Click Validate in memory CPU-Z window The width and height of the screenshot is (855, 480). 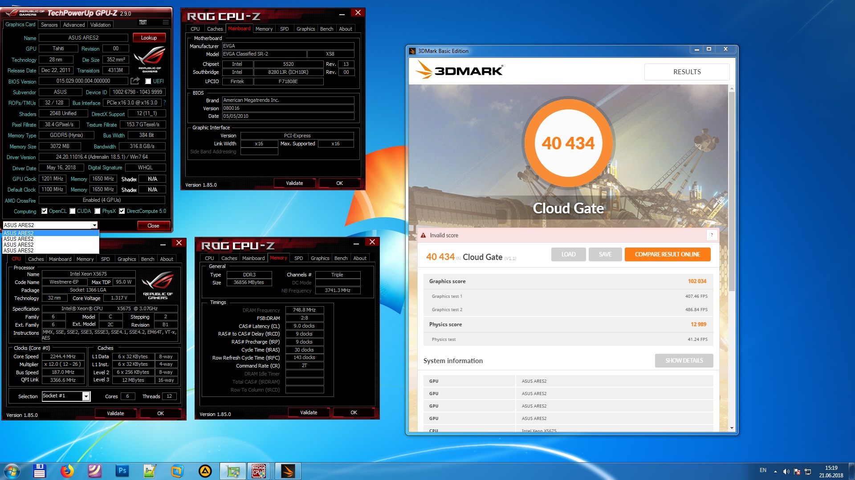tap(309, 412)
